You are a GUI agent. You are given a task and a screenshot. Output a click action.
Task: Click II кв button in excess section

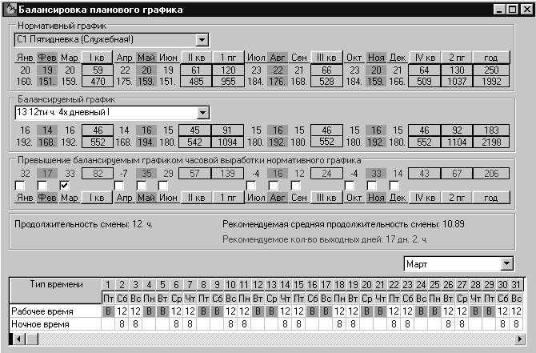point(196,198)
